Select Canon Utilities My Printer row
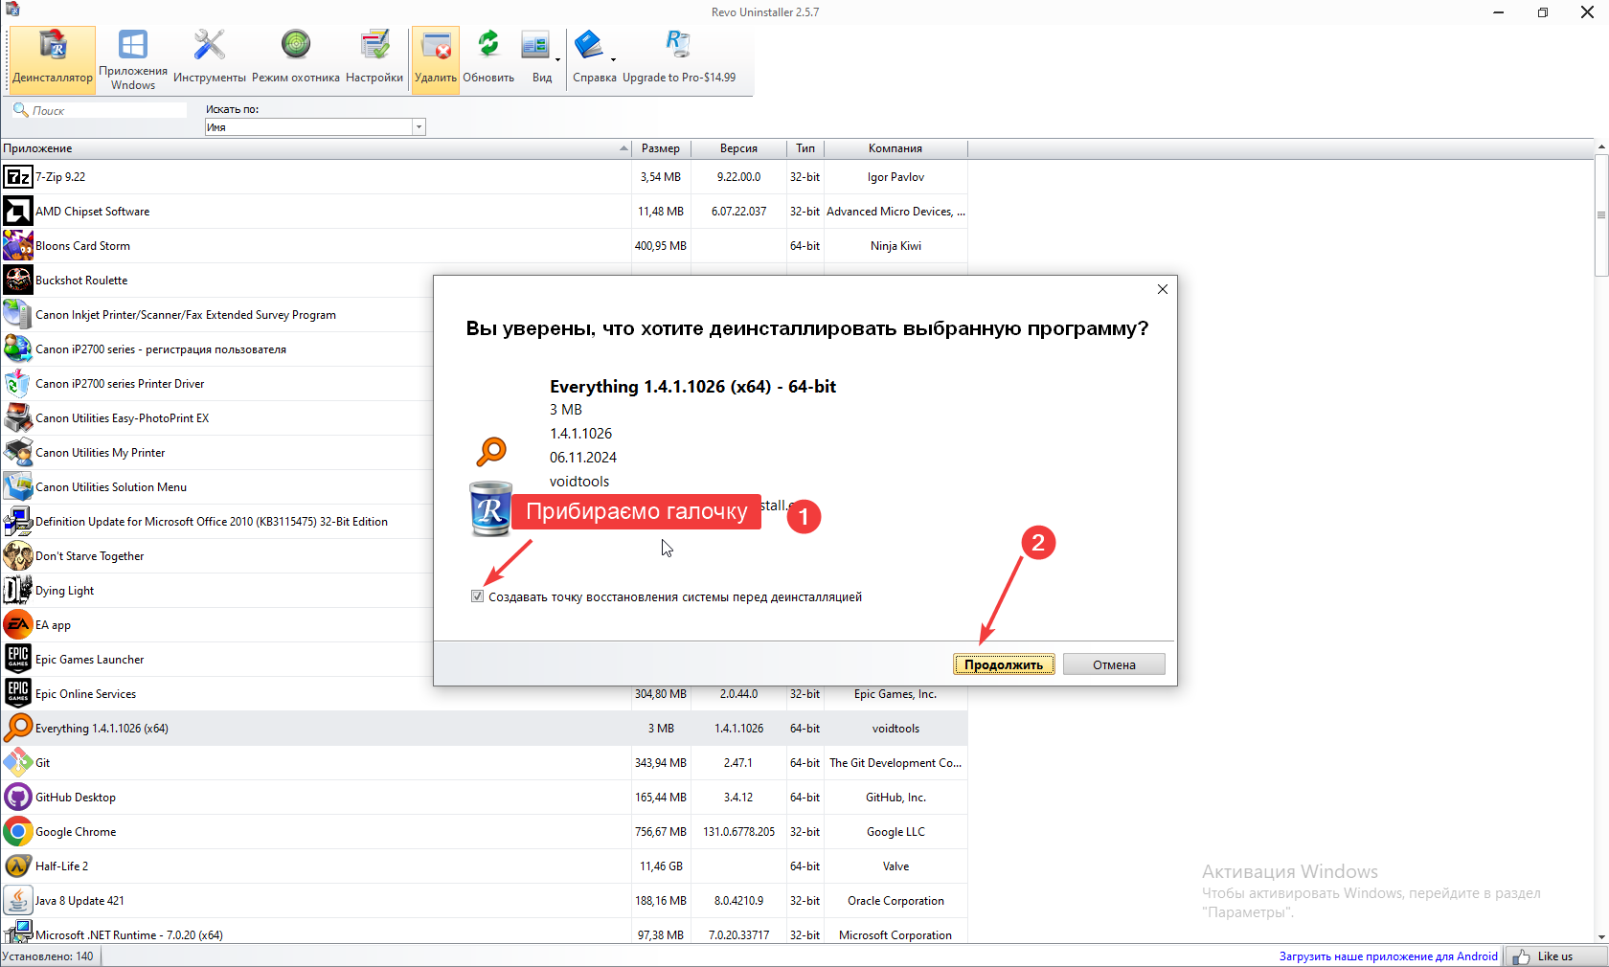 click(x=216, y=453)
